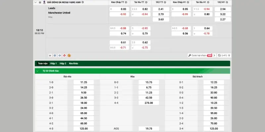Image resolution: width=265 pixels, height=132 pixels.
Task: Open info icon for 1X2 TT
Action: coord(165,2)
